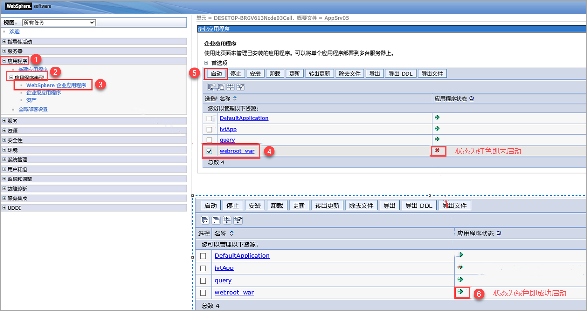Clear filter icon in upper application table

(x=240, y=87)
